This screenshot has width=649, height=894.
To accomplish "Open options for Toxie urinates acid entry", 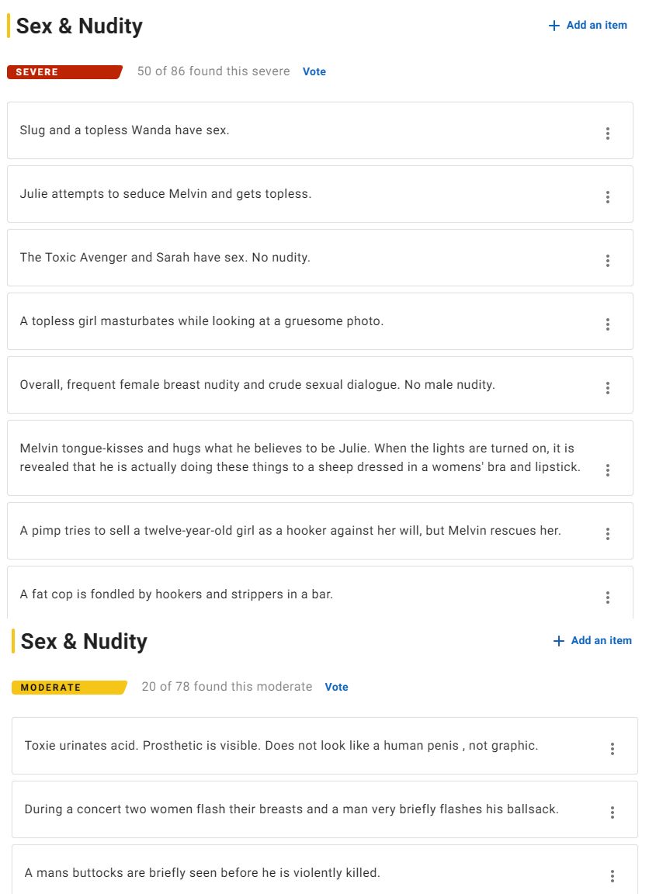I will pyautogui.click(x=612, y=749).
